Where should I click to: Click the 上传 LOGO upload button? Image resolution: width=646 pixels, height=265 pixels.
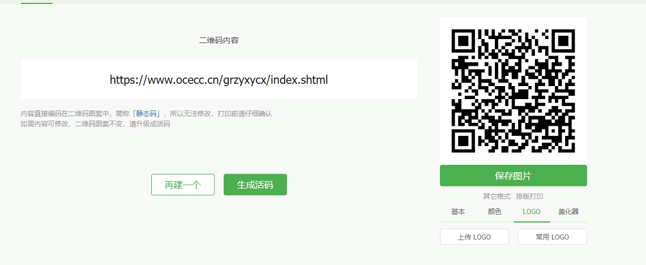tap(474, 237)
